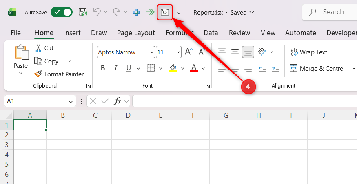Select the Home tab

(44, 33)
